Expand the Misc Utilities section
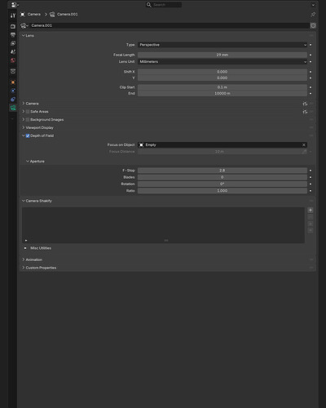The image size is (326, 408). pos(25,248)
